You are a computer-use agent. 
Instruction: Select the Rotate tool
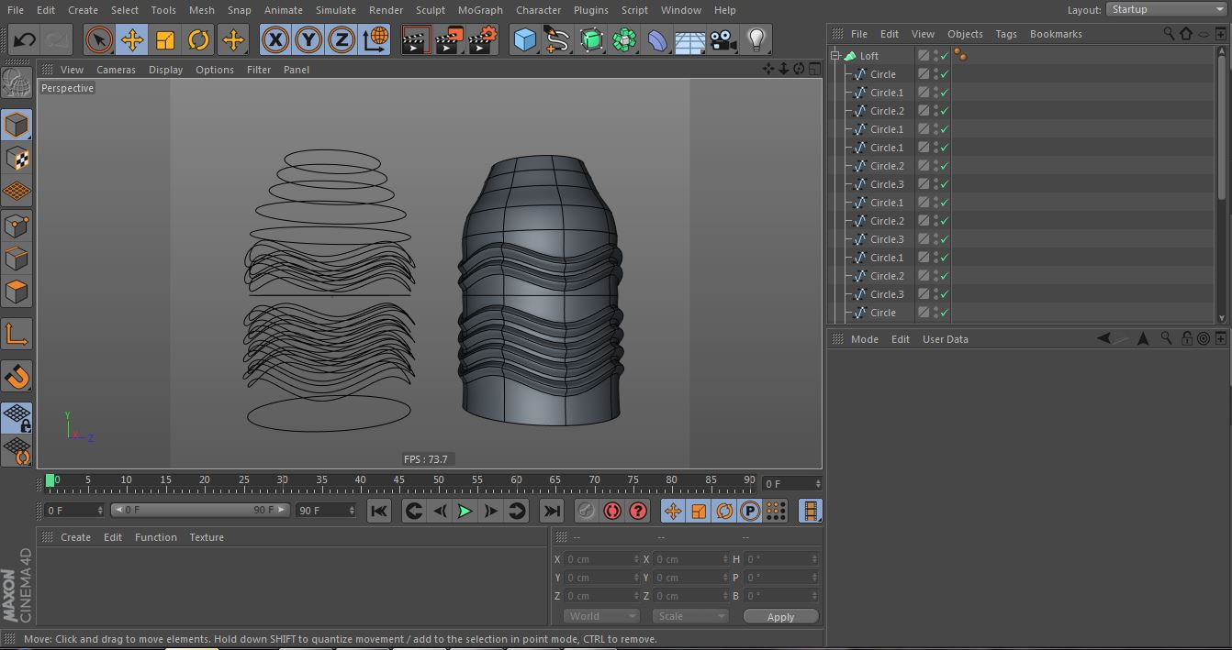(198, 39)
